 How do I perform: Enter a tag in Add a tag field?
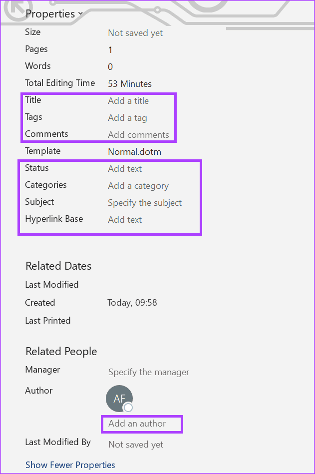click(127, 118)
